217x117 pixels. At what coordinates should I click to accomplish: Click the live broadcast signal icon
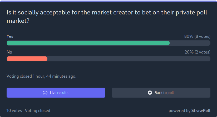point(45,93)
